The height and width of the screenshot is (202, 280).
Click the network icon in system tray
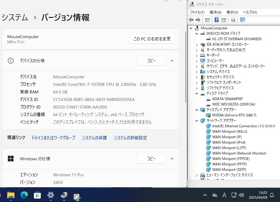click(234, 195)
